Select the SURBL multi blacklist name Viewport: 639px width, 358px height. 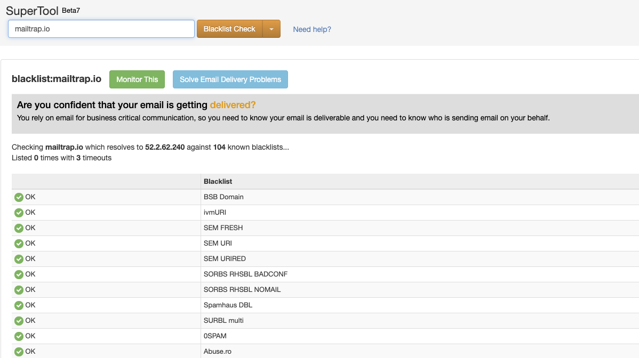point(223,321)
